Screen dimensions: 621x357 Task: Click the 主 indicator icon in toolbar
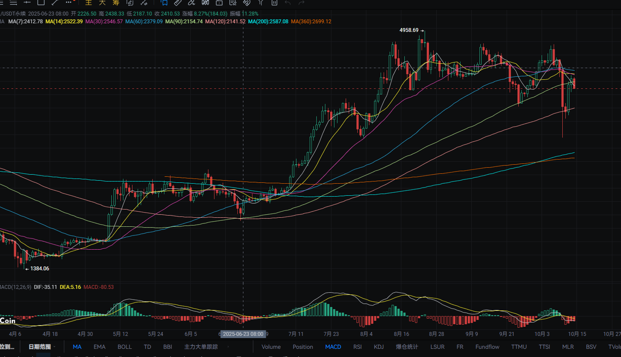point(88,3)
